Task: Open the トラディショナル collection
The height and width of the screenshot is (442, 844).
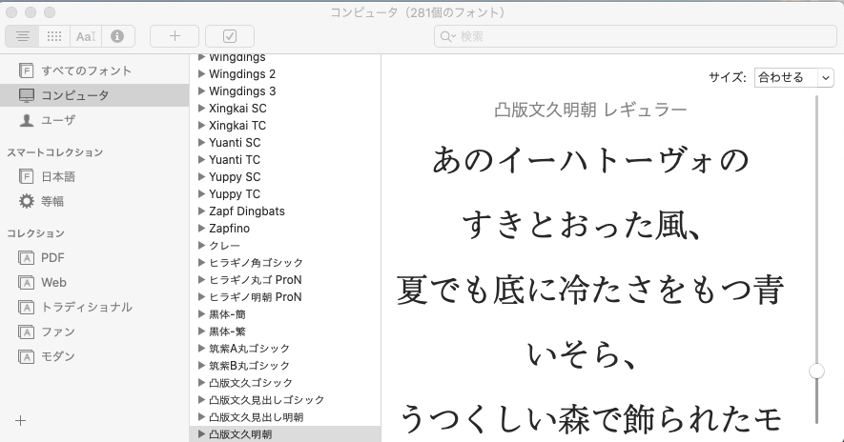Action: pyautogui.click(x=94, y=307)
